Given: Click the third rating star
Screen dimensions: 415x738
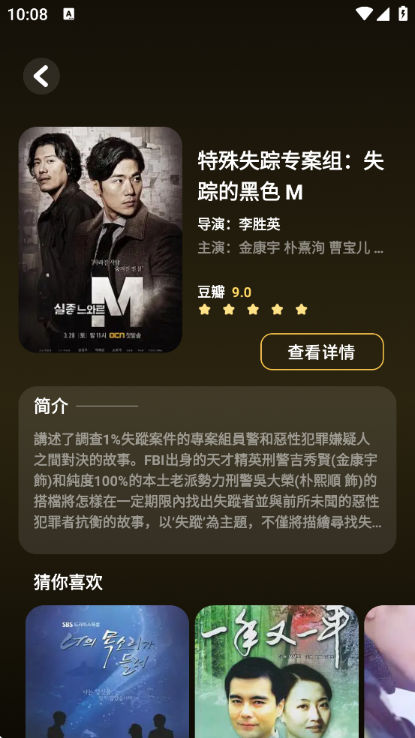Looking at the screenshot, I should [253, 309].
